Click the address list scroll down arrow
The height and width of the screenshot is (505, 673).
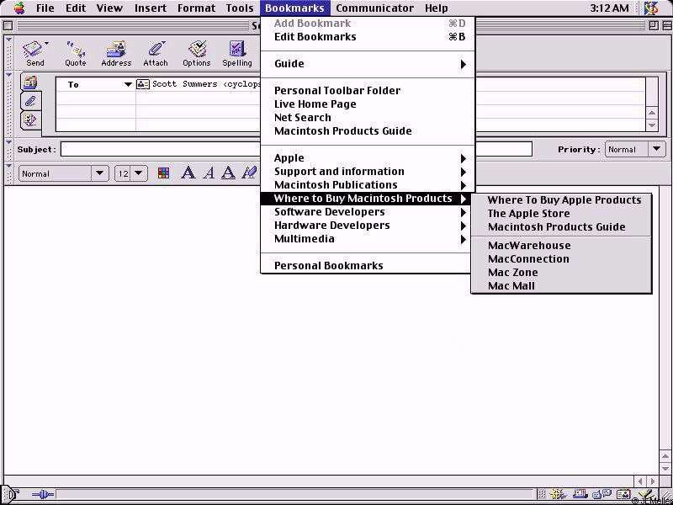[x=652, y=125]
